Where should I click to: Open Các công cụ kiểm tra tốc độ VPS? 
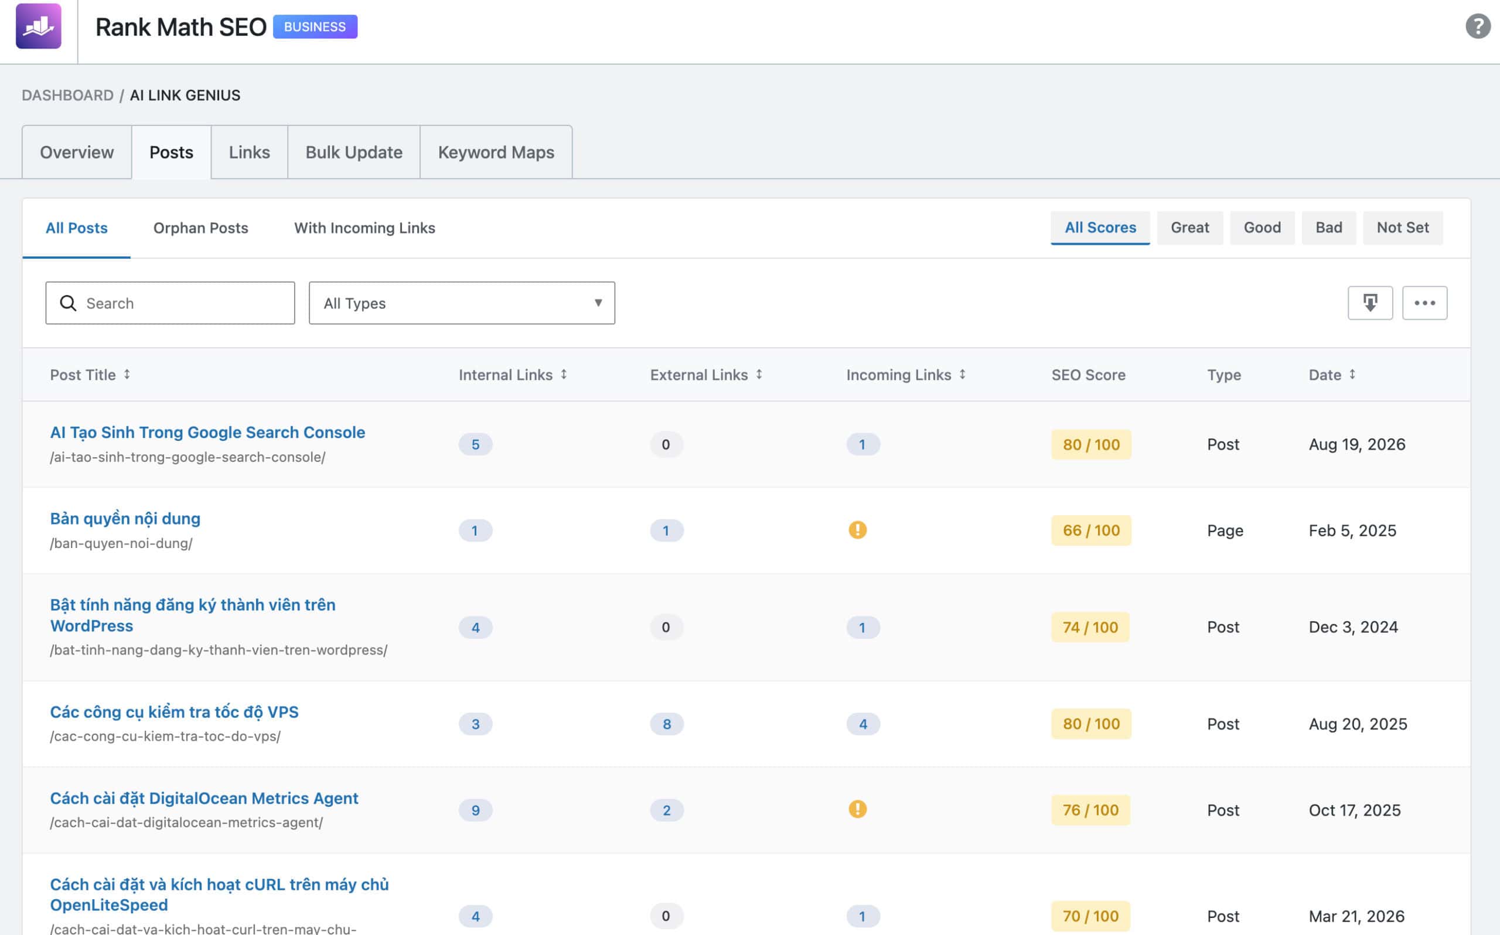point(174,712)
